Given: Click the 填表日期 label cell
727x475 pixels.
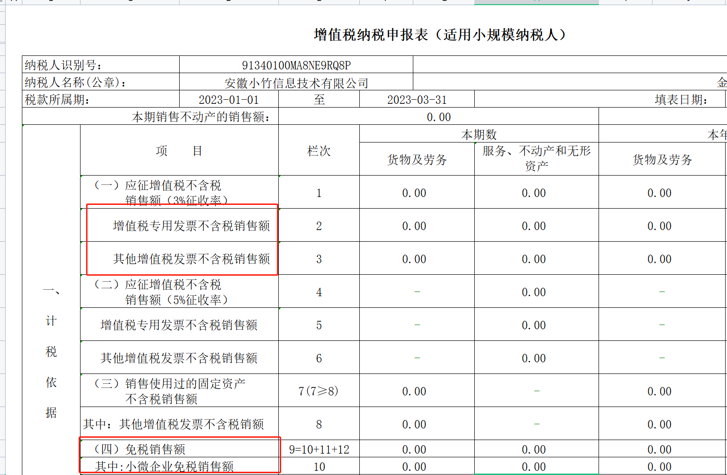Looking at the screenshot, I should click(600, 99).
